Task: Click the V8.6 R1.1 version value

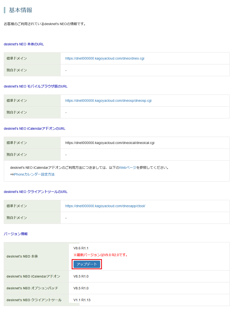Action: (81, 248)
